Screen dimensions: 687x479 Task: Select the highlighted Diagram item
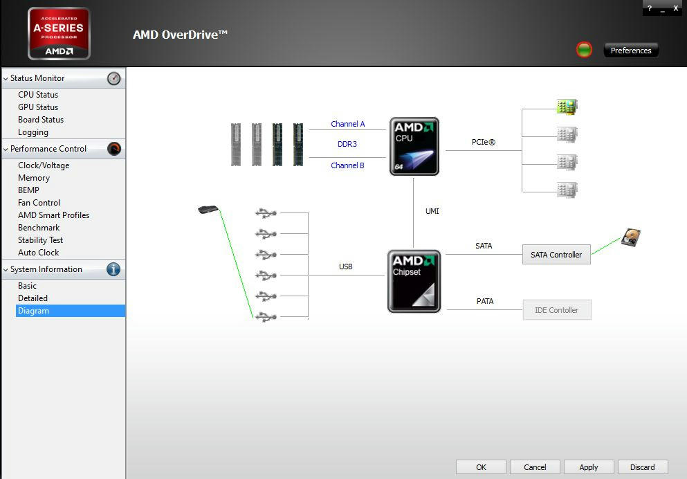click(71, 311)
